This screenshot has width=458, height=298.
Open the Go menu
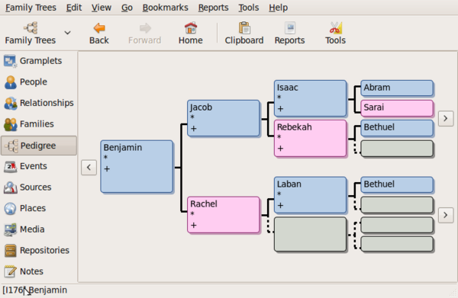pyautogui.click(x=127, y=8)
